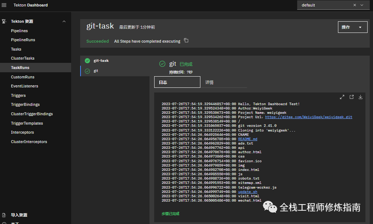This screenshot has width=373, height=224.
Task: Click the 最后更新于 1分钟前 timestamp
Action: pos(137,27)
